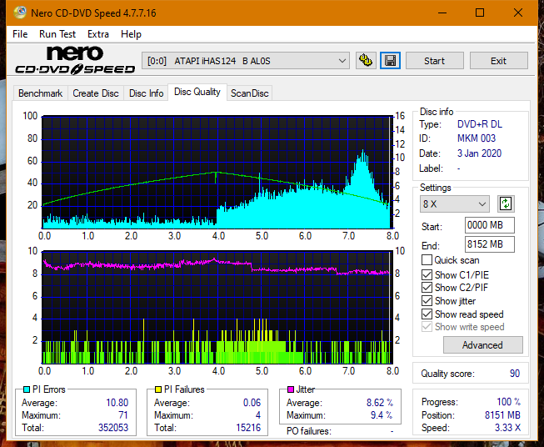The image size is (544, 447).
Task: Click the disc date 3 Jan 2020
Action: tap(479, 153)
